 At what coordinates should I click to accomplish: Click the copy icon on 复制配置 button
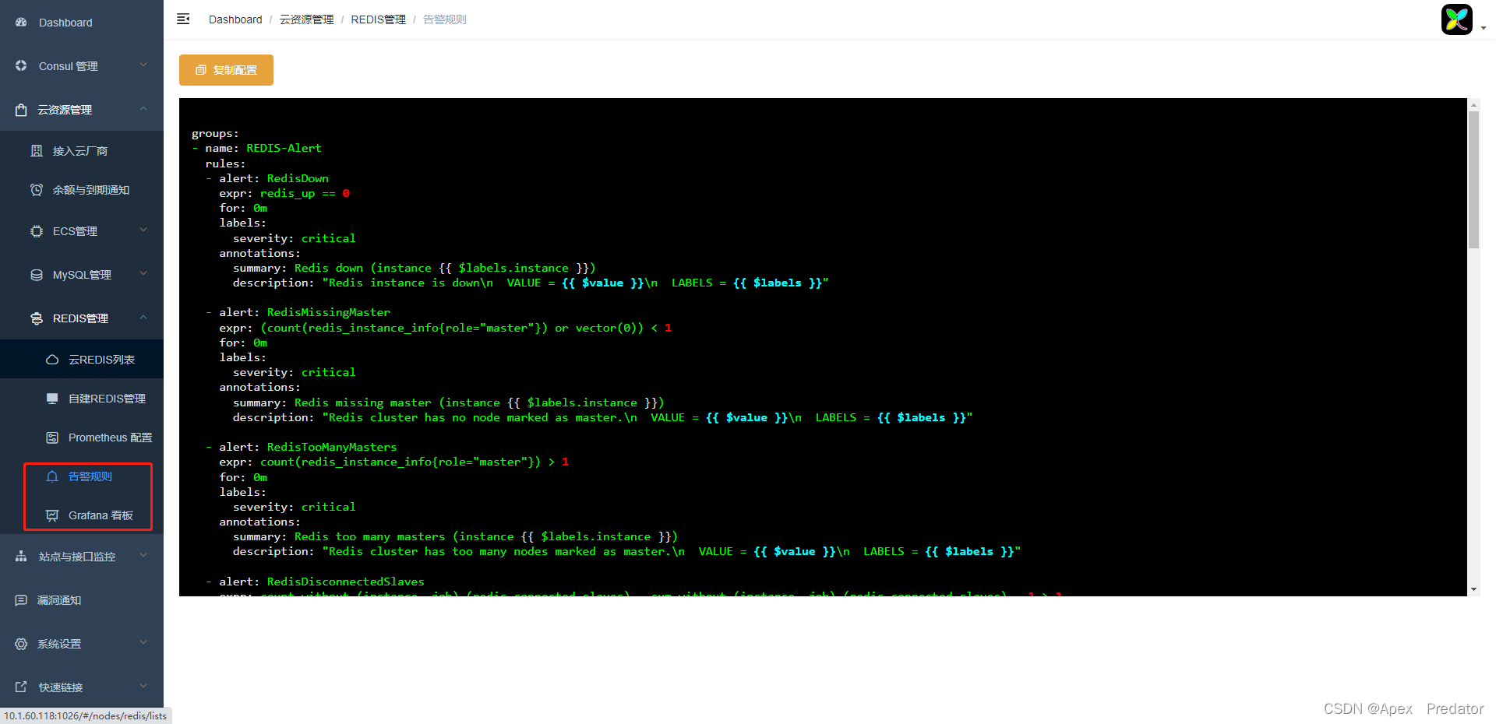(201, 70)
